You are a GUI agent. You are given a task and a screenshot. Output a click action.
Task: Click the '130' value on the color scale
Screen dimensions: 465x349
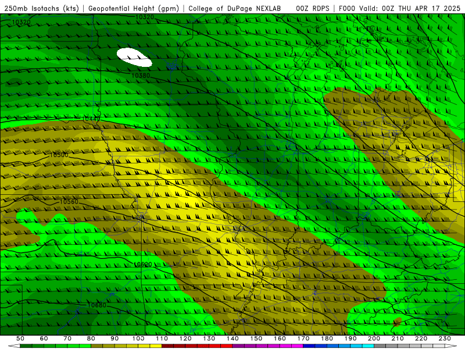(209, 339)
